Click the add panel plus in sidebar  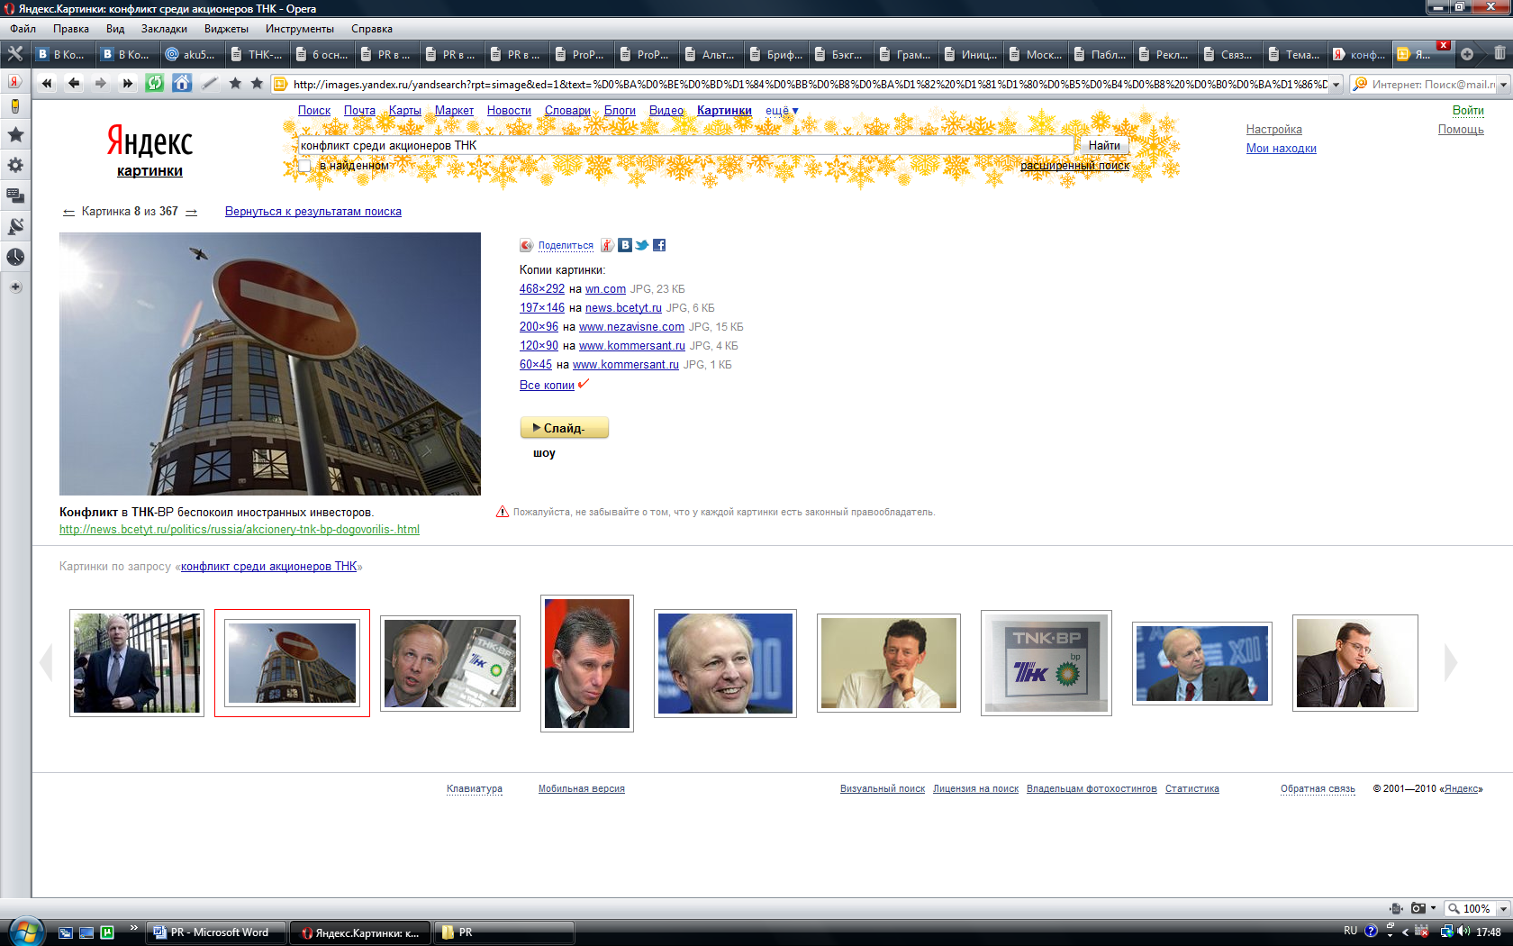pyautogui.click(x=15, y=287)
